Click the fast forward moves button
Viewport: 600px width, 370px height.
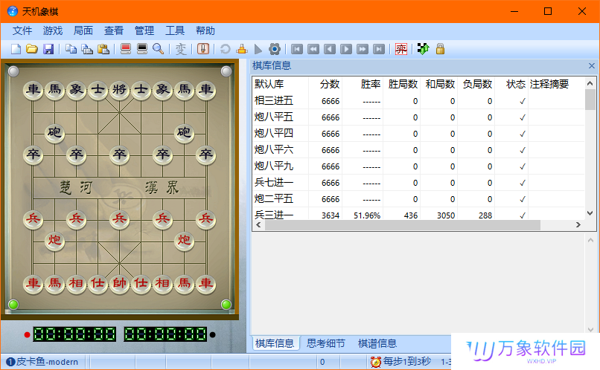tap(363, 49)
